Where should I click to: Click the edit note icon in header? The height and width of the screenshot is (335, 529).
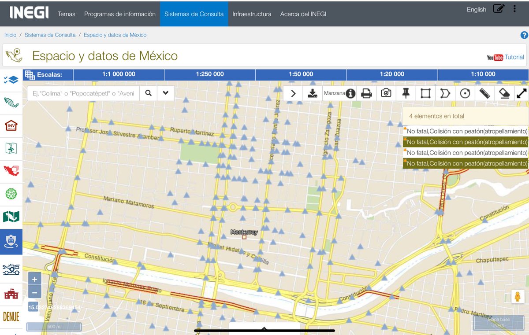coord(499,9)
